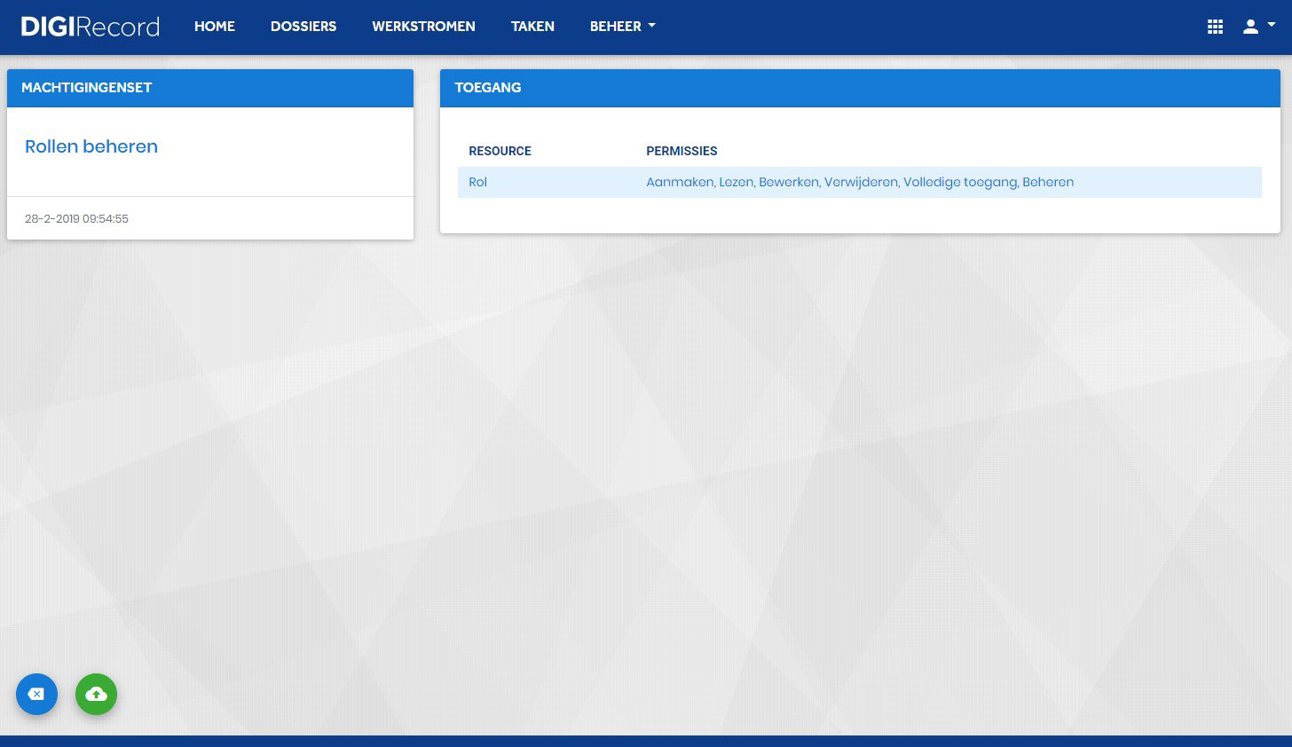Click the Beheren permission text
This screenshot has width=1292, height=747.
[1048, 182]
